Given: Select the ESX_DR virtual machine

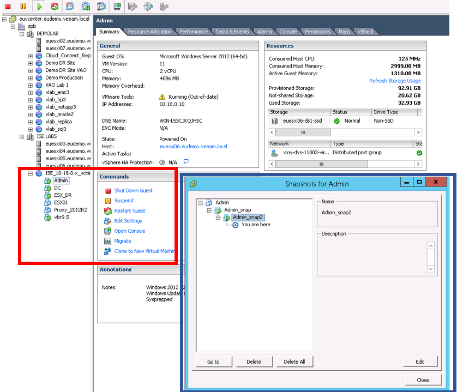Looking at the screenshot, I should point(63,195).
